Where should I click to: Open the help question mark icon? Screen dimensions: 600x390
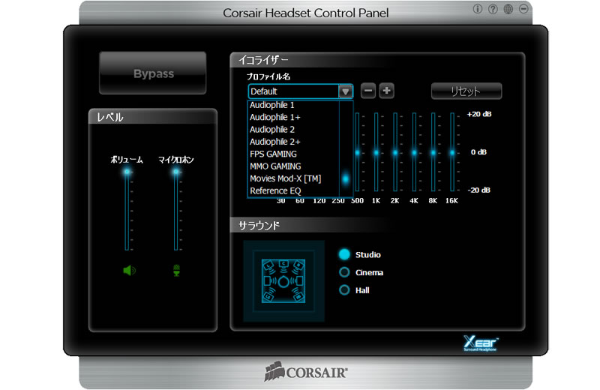coord(493,9)
